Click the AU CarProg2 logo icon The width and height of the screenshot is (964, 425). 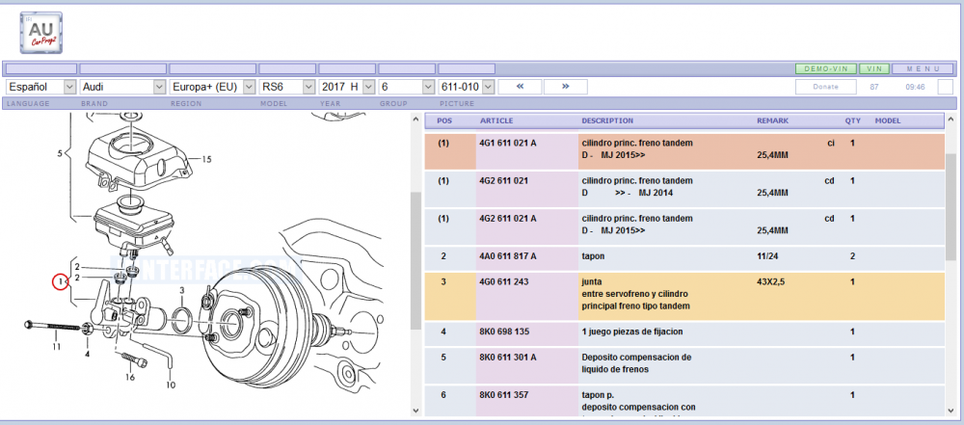pos(41,33)
